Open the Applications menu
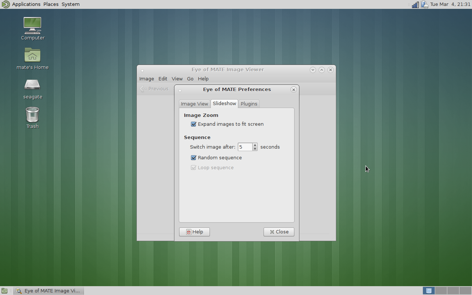Viewport: 472px width, 295px height. (x=26, y=4)
